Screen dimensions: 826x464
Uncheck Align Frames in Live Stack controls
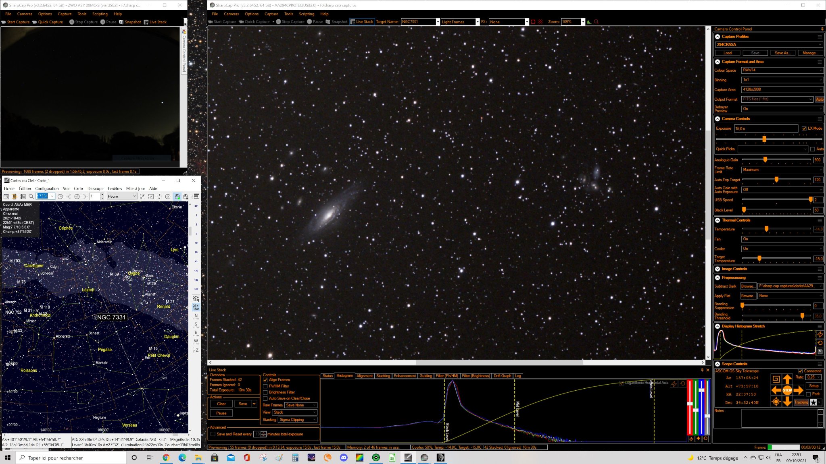pyautogui.click(x=265, y=380)
